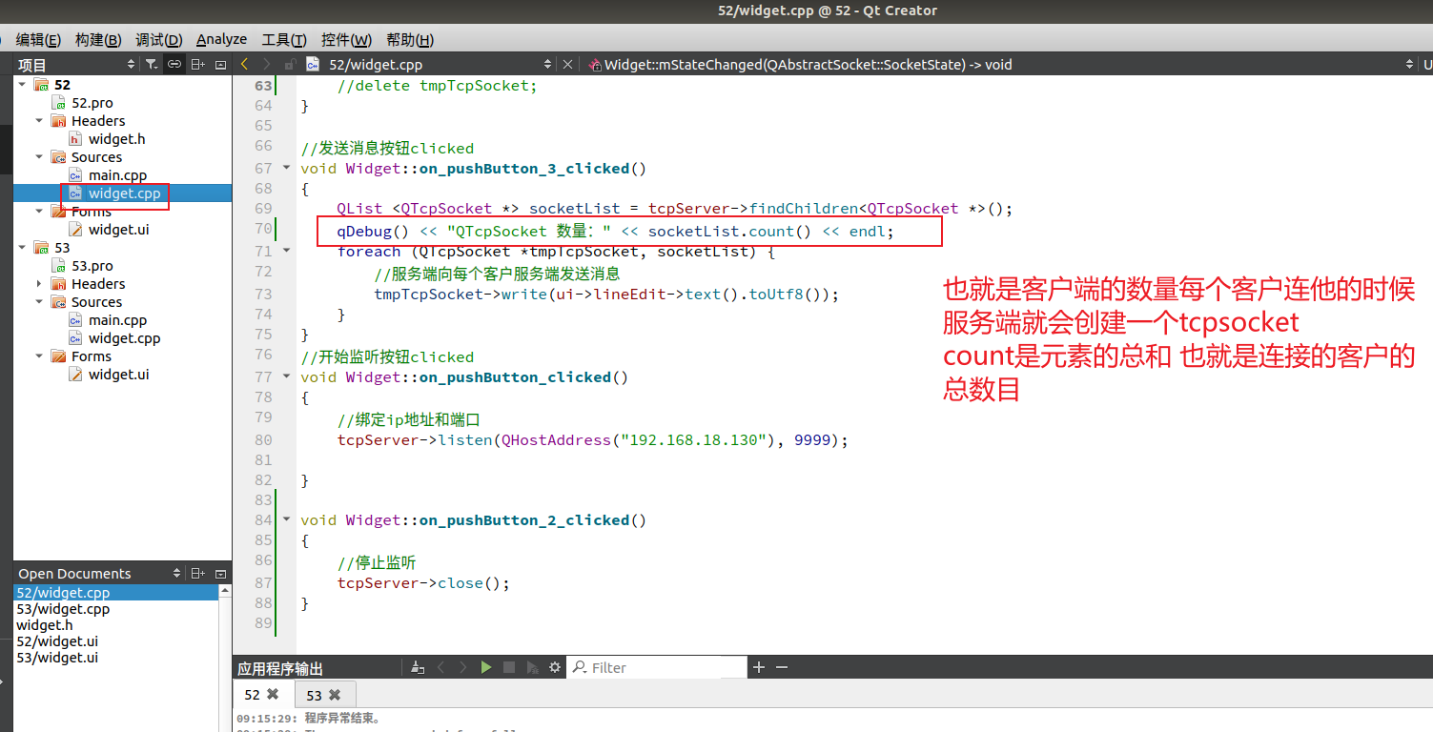Viewport: 1433px width, 732px height.
Task: Click the file read-only lock icon
Action: pyautogui.click(x=290, y=64)
